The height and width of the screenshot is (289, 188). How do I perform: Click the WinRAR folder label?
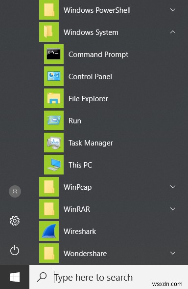77,209
